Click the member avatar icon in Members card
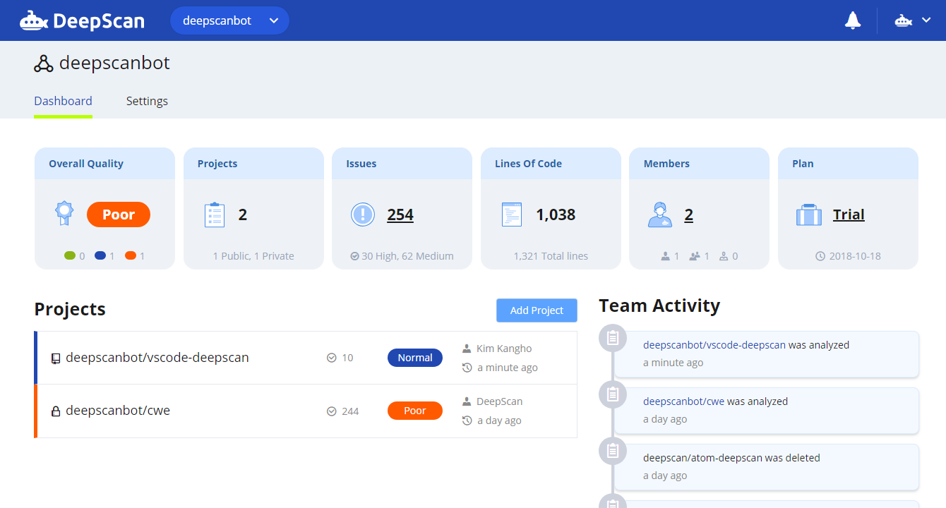946x508 pixels. click(x=660, y=214)
